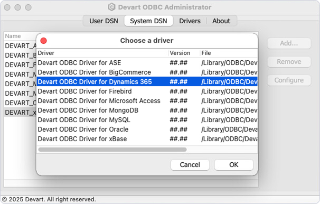The image size is (320, 204).
Task: Select Devart ODBC Driver for Oracle
Action: click(x=147, y=129)
